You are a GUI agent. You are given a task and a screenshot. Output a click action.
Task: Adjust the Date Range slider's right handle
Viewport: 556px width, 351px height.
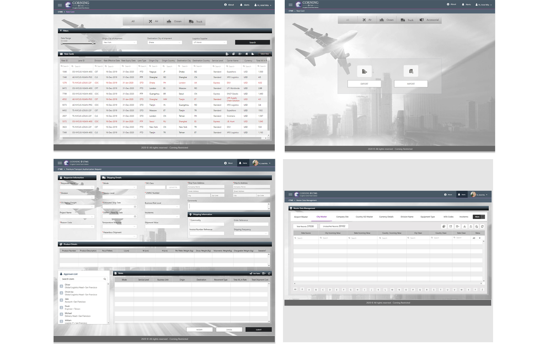pyautogui.click(x=93, y=44)
